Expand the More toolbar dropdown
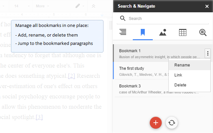Screen dimensions: 213x133 click(42, 6)
